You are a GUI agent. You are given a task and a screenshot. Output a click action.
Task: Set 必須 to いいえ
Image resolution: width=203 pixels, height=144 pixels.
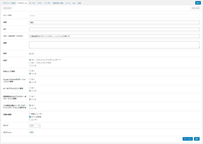[x=30, y=66]
